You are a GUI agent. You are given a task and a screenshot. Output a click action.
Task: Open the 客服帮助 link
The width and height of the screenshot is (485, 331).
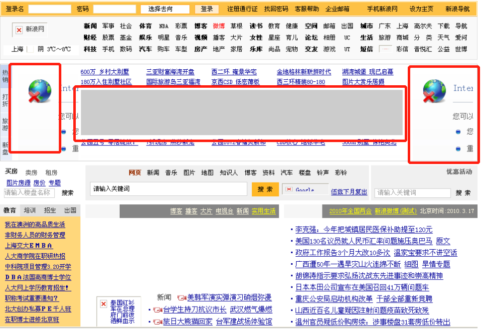(307, 9)
